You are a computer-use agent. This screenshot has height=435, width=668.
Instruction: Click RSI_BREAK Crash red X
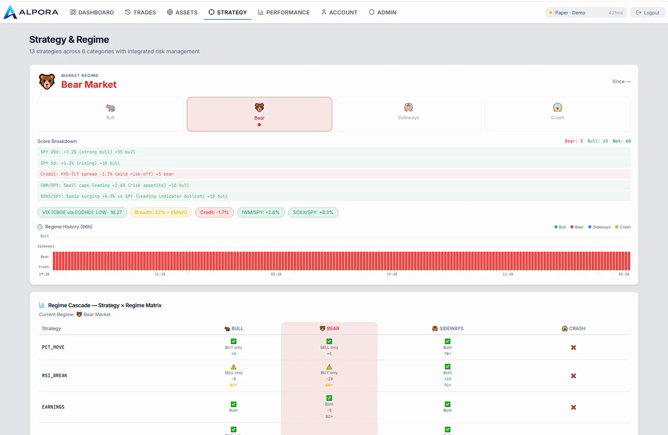click(x=574, y=376)
